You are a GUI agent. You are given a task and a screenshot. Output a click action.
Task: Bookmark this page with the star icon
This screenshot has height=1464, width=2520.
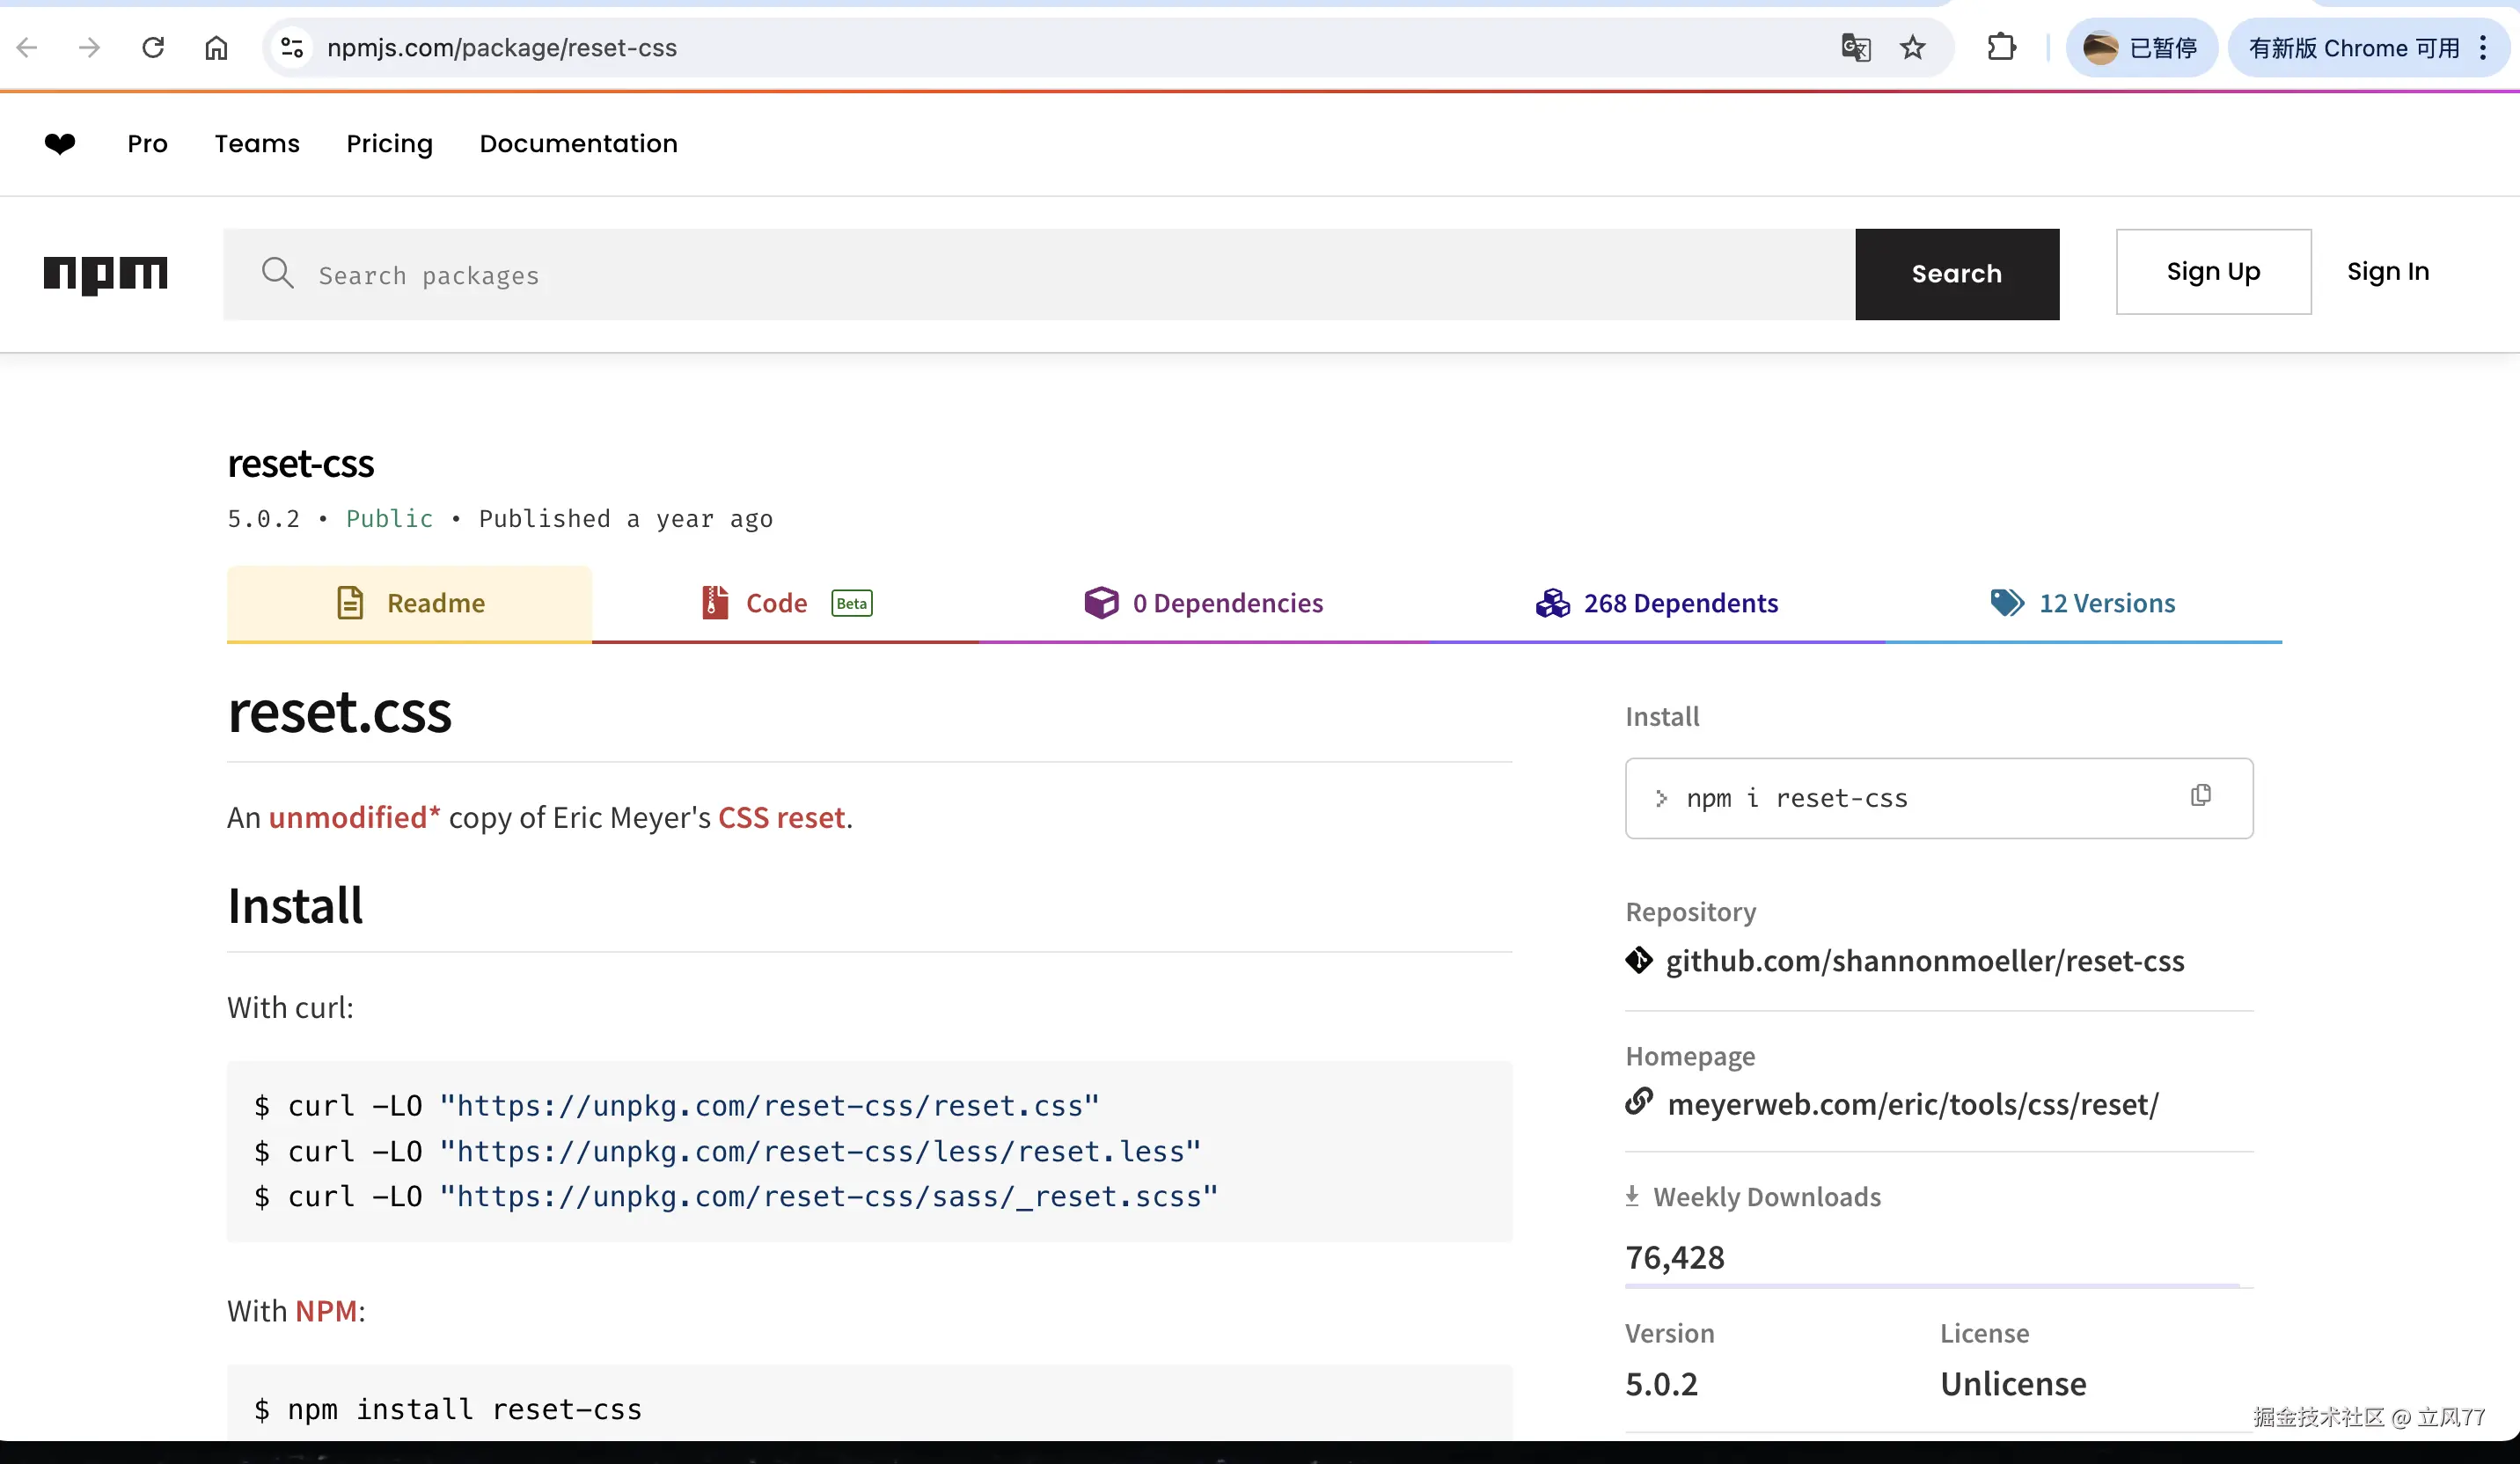pyautogui.click(x=1913, y=47)
